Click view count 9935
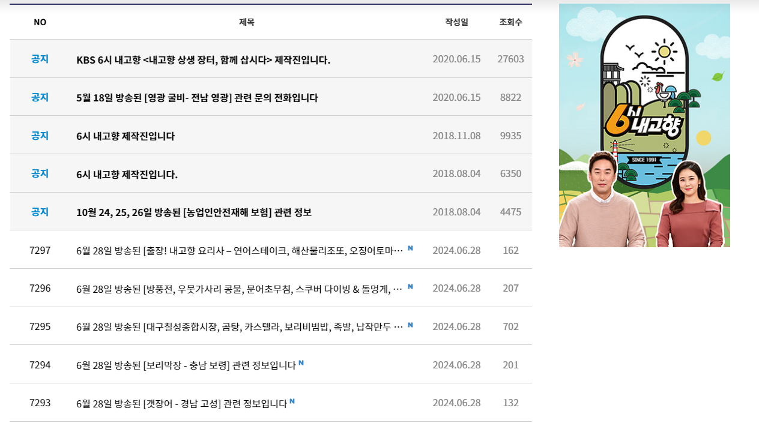This screenshot has height=429, width=759. click(510, 136)
